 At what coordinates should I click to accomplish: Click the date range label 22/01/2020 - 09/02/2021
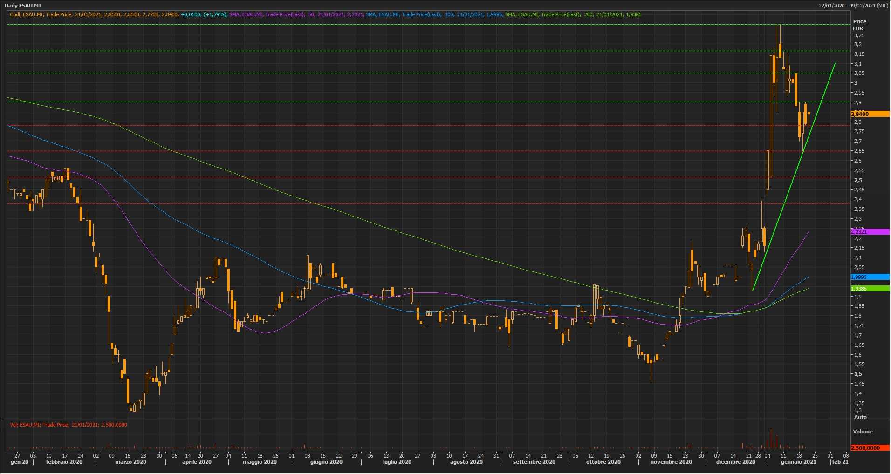click(x=853, y=6)
